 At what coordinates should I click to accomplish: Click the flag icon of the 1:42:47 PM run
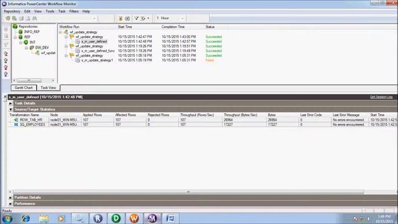tap(72, 37)
